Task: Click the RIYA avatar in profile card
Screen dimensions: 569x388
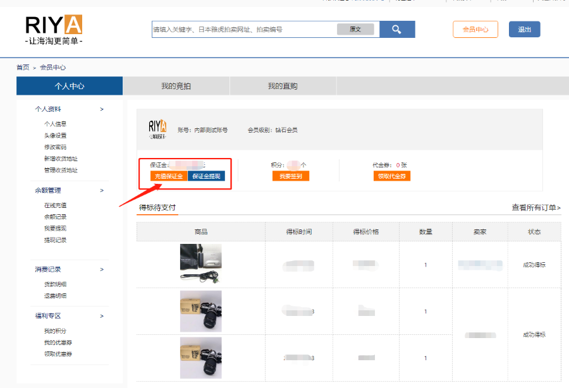Action: click(x=157, y=129)
